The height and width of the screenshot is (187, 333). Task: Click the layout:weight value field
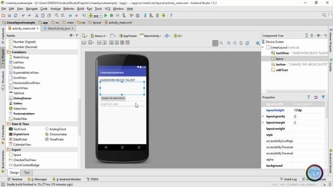point(309,129)
